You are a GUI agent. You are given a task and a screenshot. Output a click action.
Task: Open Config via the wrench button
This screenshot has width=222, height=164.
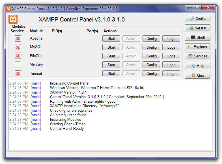point(197,19)
